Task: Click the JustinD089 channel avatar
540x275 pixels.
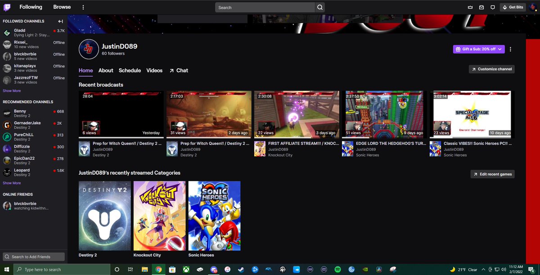Action: click(89, 49)
